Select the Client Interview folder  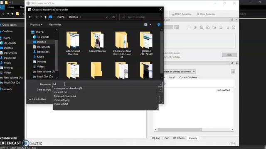pos(98,42)
